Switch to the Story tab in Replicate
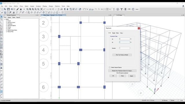 (x=121, y=33)
